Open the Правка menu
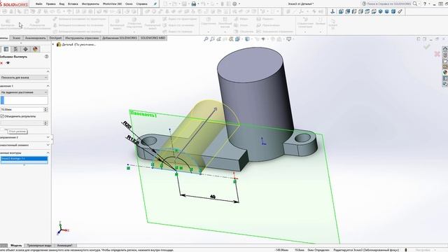The width and height of the screenshot is (448, 252). click(x=50, y=4)
